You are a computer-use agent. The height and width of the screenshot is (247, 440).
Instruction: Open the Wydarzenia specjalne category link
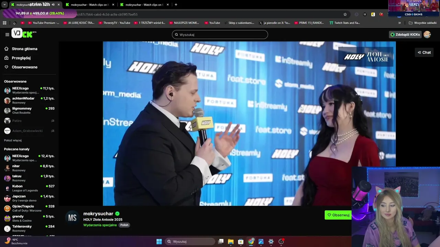pos(100,225)
